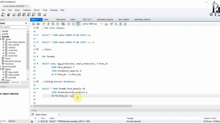The width and height of the screenshot is (220, 124).
Task: Execute statement under cursor icon
Action: coord(48,24)
